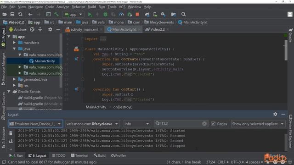Open the Terminal tool window

coord(79,156)
